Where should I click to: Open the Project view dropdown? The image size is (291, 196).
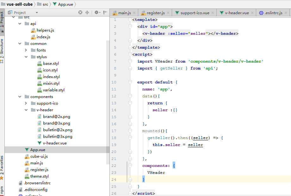37,13
